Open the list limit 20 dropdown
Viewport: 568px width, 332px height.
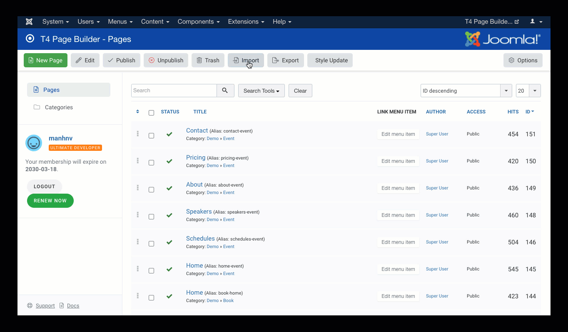click(528, 91)
